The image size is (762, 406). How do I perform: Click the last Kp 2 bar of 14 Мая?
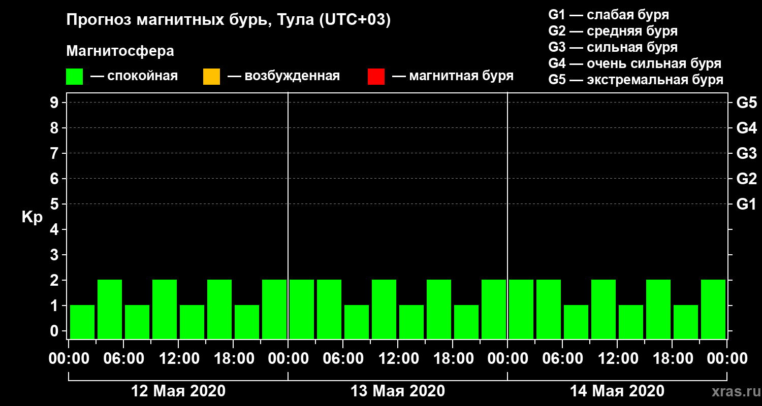coord(713,309)
